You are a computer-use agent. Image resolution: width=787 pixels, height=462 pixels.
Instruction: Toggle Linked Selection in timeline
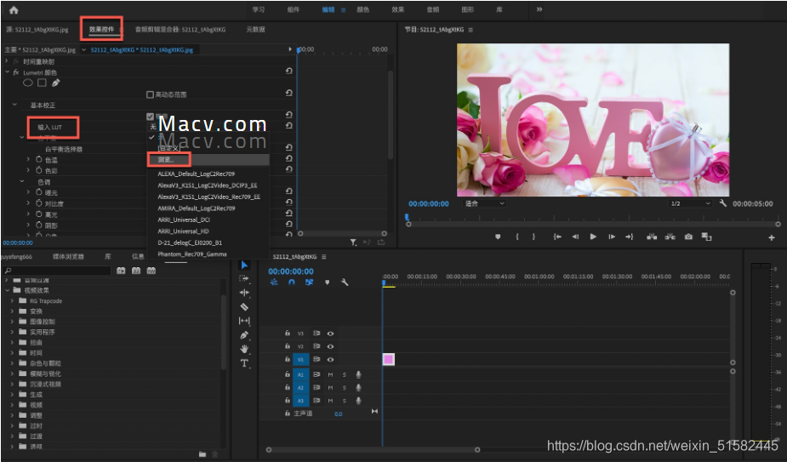[x=309, y=282]
